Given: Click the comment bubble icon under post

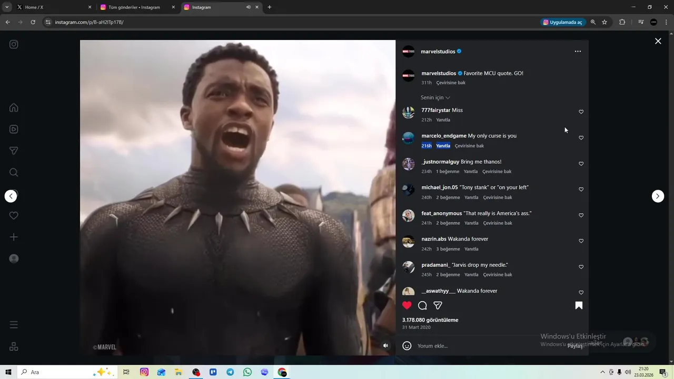Looking at the screenshot, I should [422, 305].
